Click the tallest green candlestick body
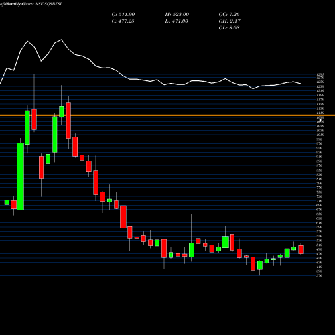This screenshot has height=335, width=335. (x=21, y=177)
